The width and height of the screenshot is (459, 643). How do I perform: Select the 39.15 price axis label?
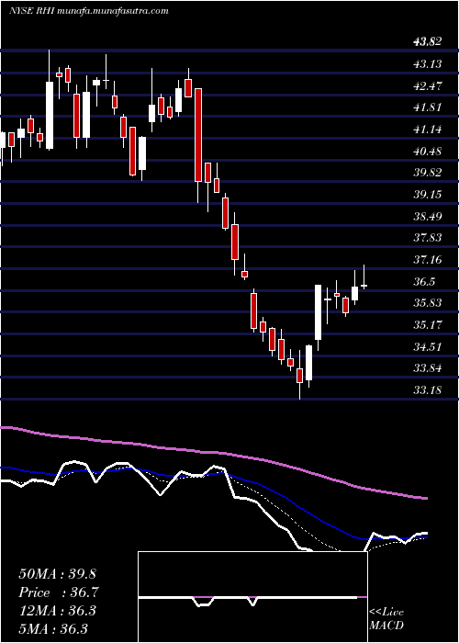428,194
